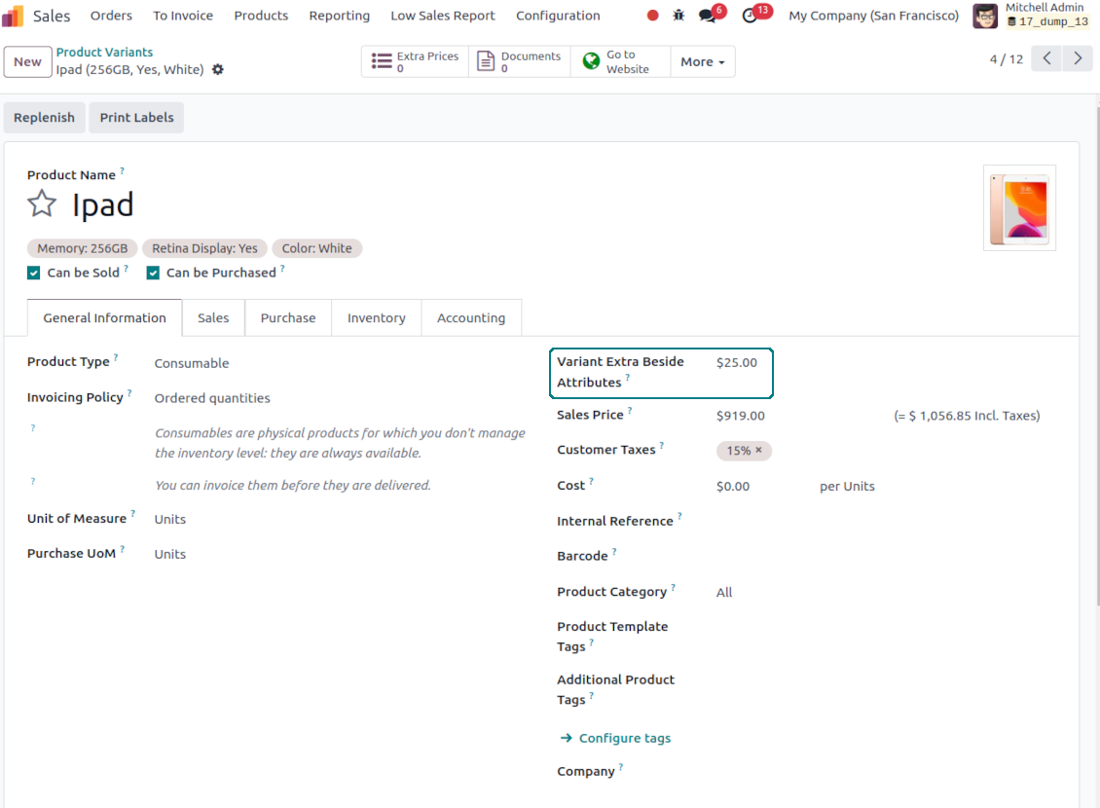Edit the Ipad product name field
This screenshot has width=1100, height=808.
(102, 204)
